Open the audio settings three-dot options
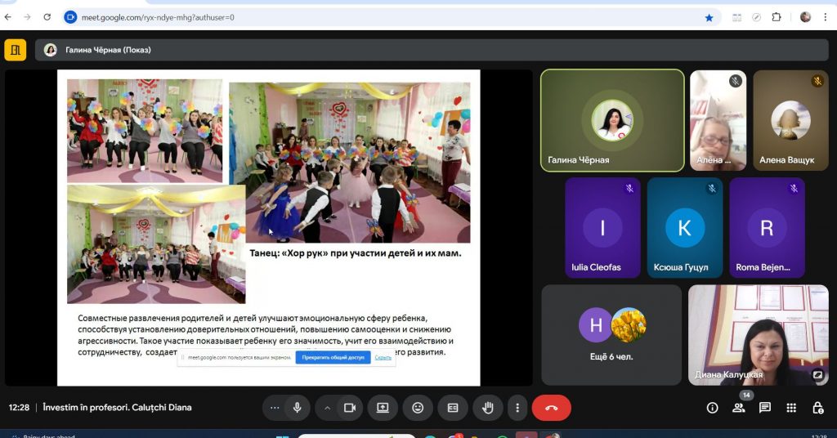This screenshot has width=837, height=438. 274,408
